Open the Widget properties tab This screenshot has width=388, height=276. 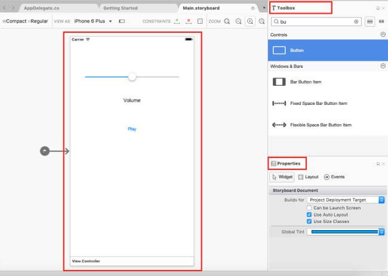click(x=282, y=177)
